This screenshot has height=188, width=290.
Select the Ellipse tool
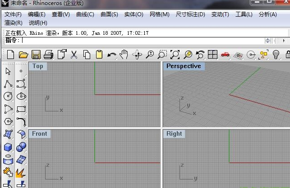tap(21, 96)
